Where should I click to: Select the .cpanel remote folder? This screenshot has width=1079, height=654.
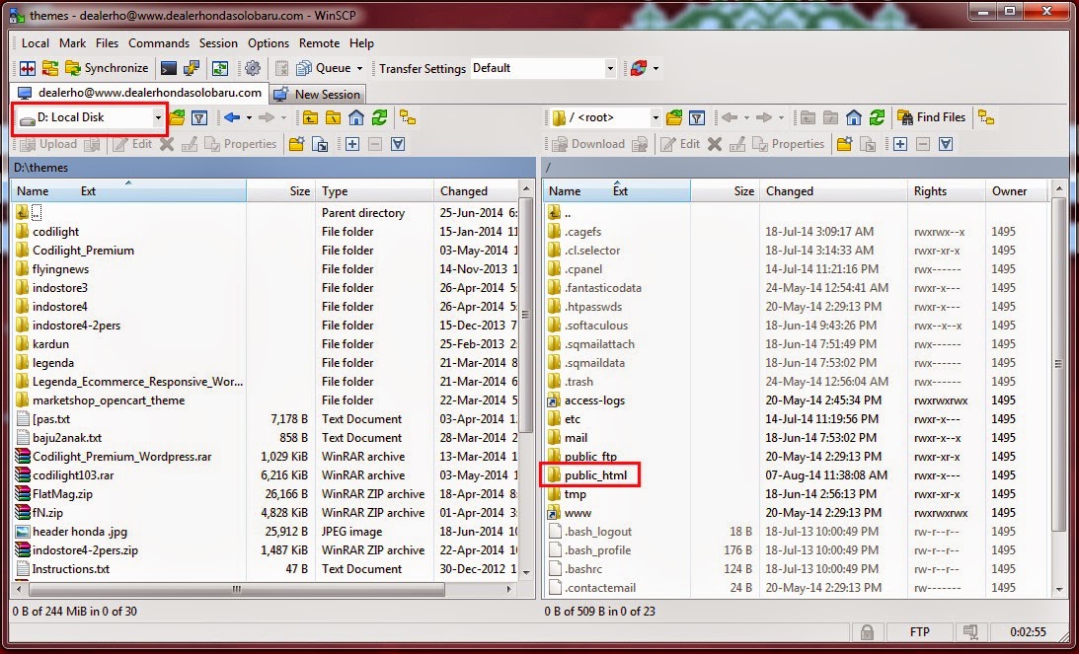click(582, 269)
